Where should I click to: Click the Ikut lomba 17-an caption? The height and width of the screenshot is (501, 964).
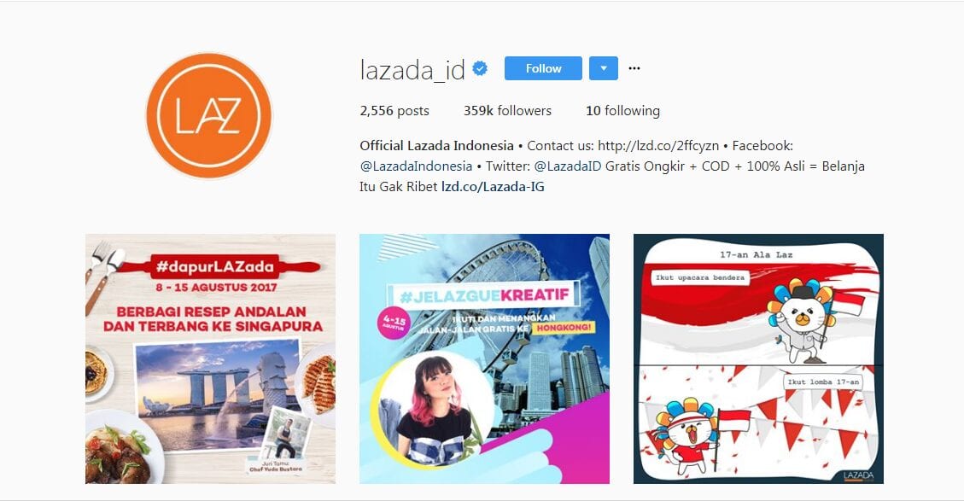click(x=823, y=382)
